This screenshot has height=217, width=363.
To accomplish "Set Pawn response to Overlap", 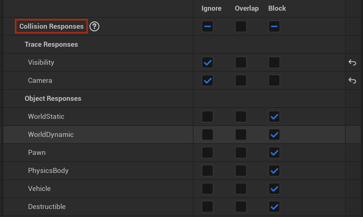I will (x=241, y=153).
